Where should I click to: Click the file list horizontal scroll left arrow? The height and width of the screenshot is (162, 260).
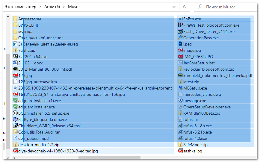tap(14, 158)
